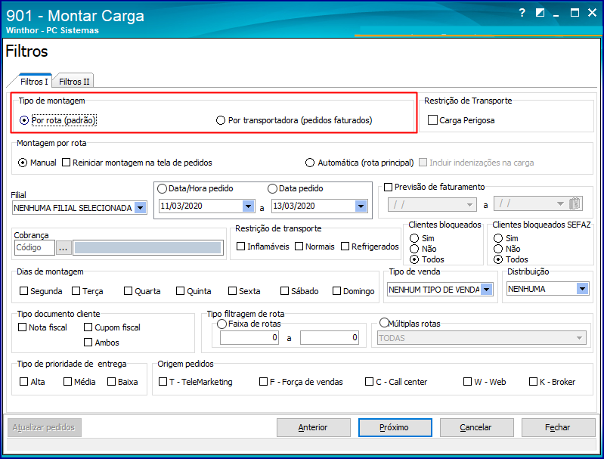The width and height of the screenshot is (604, 459).
Task: Check the Sexta day checkbox
Action: point(232,291)
